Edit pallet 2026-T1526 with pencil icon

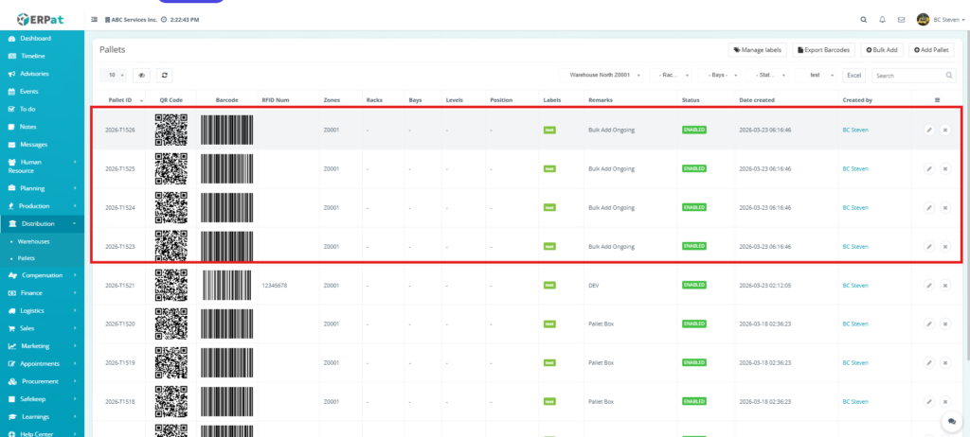coord(929,130)
